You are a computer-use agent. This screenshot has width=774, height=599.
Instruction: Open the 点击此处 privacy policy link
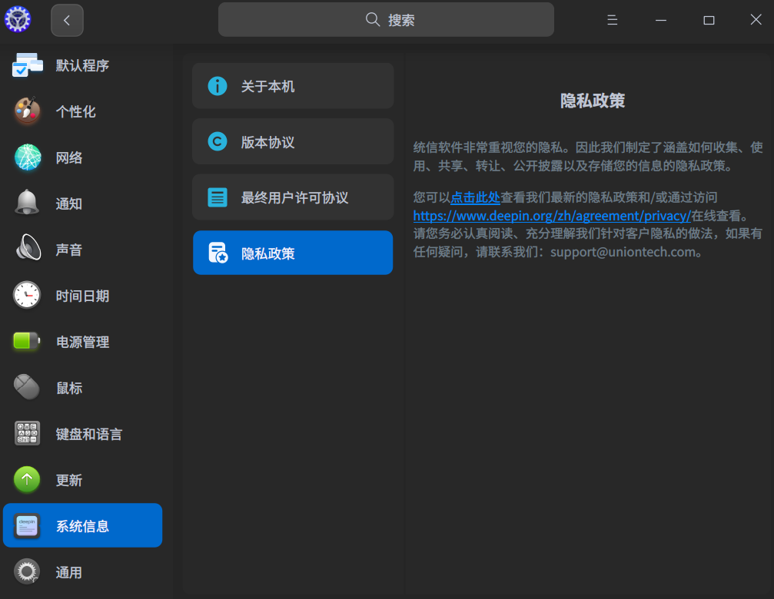(475, 197)
